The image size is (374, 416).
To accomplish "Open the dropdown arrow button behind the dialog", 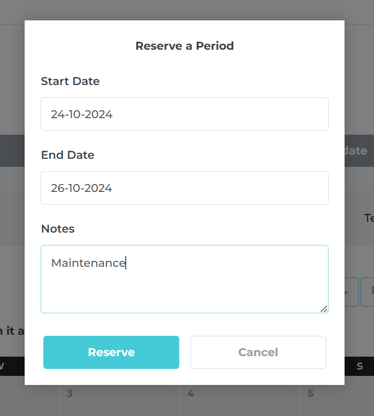I will click(x=352, y=292).
